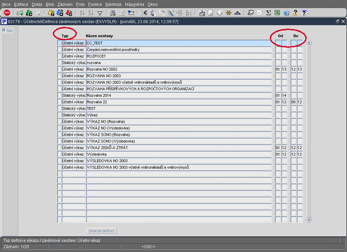Click the Typ cell Účetní výkaz of CC_TEST
The image size is (347, 252).
tap(74, 43)
